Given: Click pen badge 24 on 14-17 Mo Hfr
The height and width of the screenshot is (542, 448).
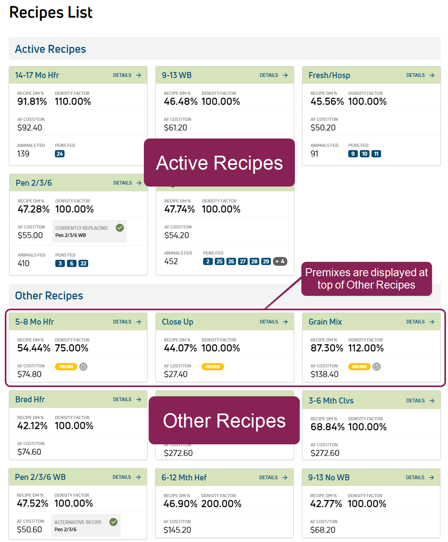Looking at the screenshot, I should coord(60,154).
